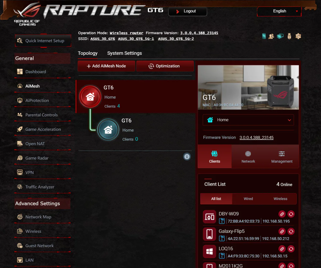Launch Quick Internet Setup
Viewport: 321px width, 268px height.
pos(43,41)
